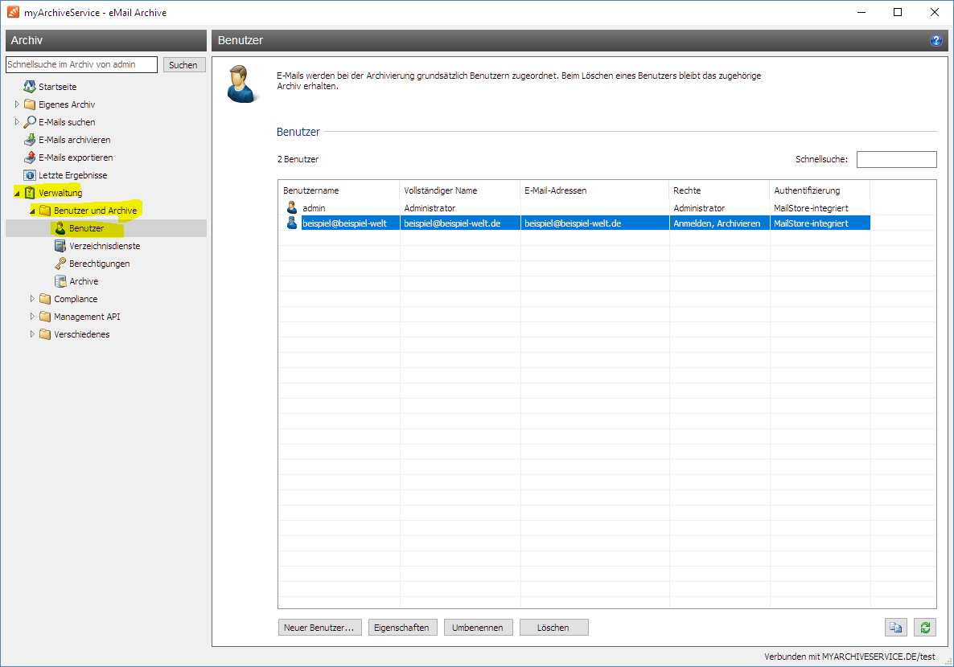Select E-Mails archivieren in the sidebar
The image size is (954, 667).
click(74, 140)
